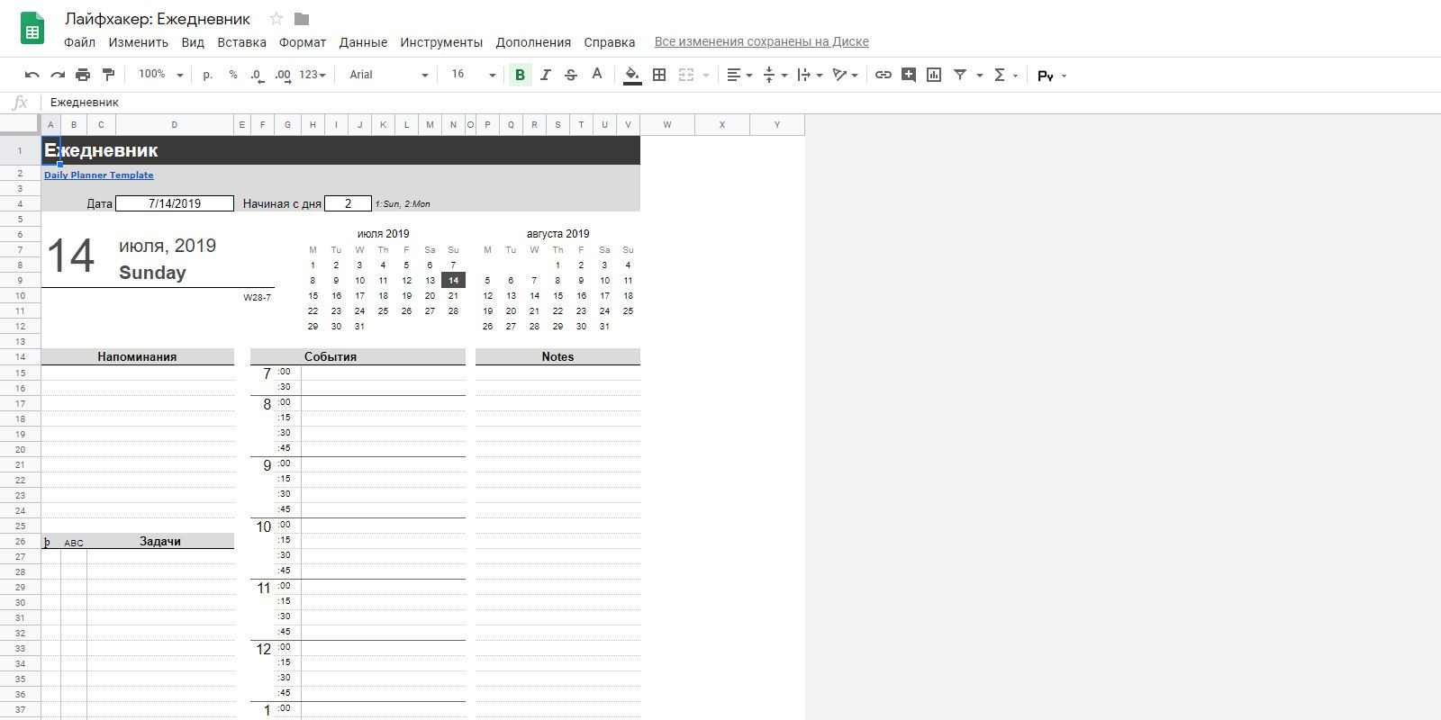
Task: Click the functions sigma icon
Action: (x=999, y=75)
